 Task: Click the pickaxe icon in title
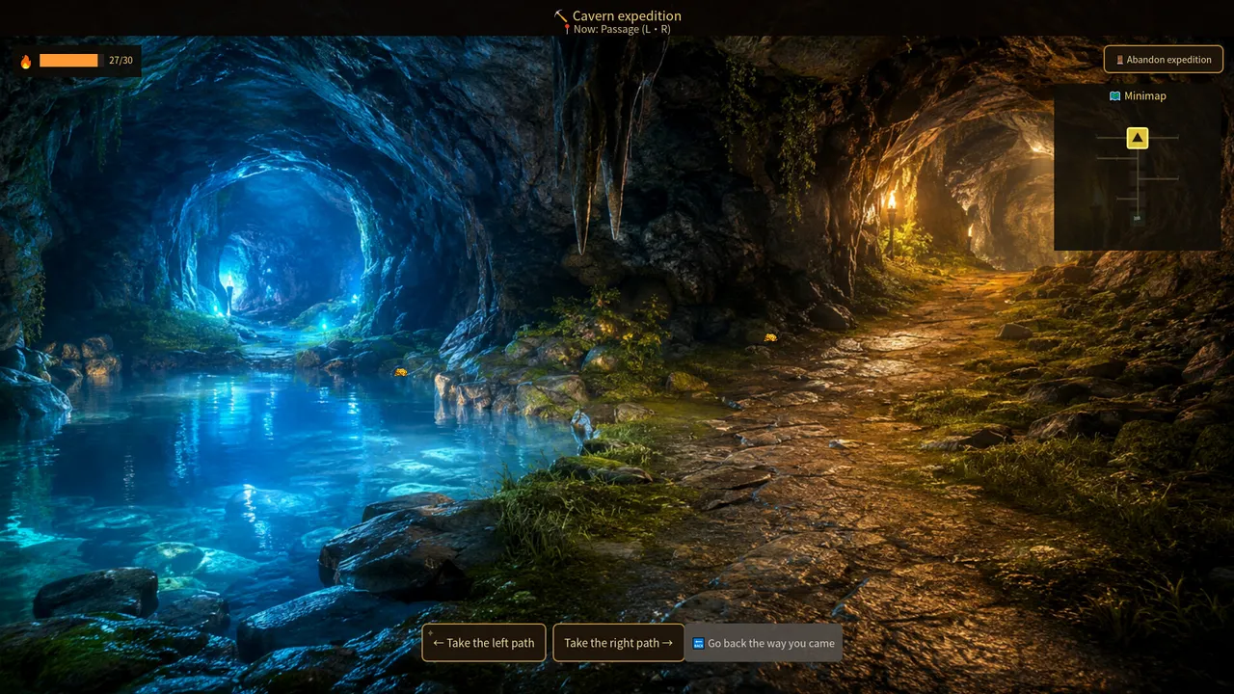point(561,16)
